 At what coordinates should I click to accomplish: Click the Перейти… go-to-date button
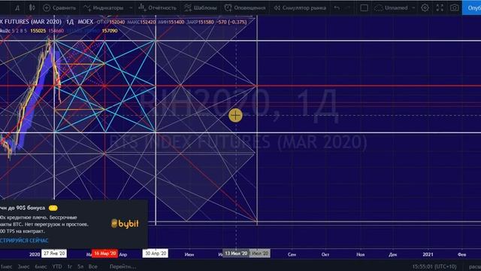123,266
